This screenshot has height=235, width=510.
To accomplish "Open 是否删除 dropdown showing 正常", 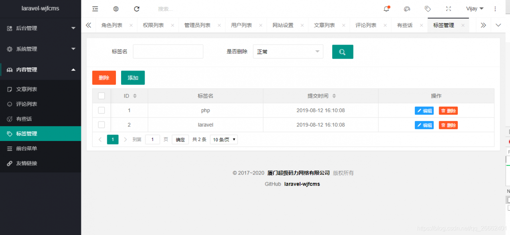I will (288, 51).
